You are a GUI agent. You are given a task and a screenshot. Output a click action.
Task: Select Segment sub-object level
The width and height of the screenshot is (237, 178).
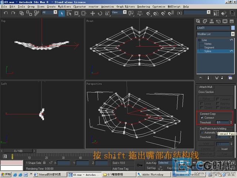pos(209,47)
